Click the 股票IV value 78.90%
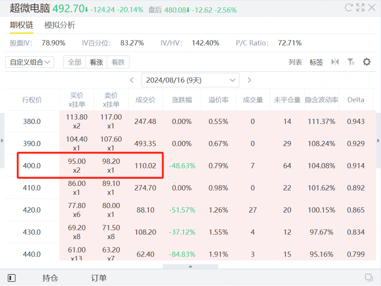This screenshot has height=286, width=381. tap(53, 43)
